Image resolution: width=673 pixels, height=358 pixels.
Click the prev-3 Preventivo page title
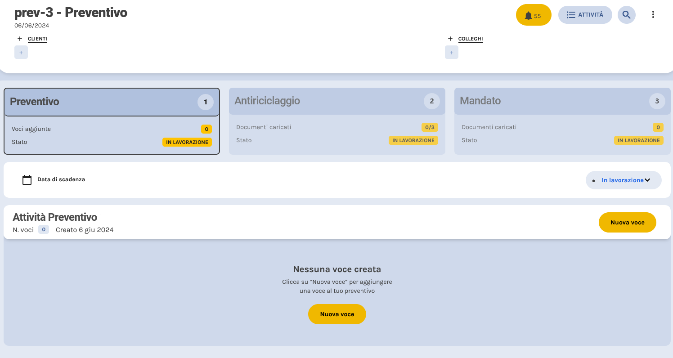point(71,13)
